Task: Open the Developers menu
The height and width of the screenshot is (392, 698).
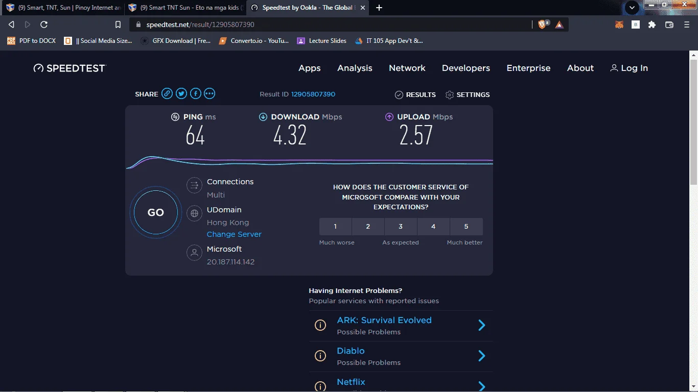Action: (466, 68)
